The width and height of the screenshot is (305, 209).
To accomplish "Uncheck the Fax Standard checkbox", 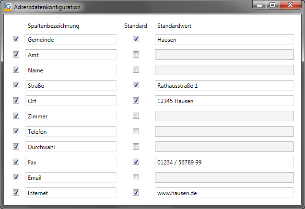I will point(136,162).
